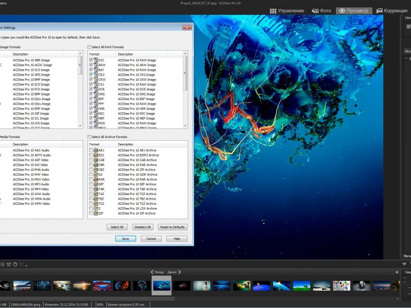Start slideshow with the circled play icon

[3, 264]
